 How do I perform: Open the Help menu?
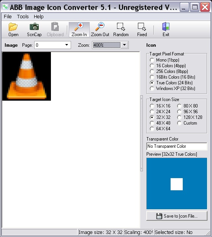point(38,16)
